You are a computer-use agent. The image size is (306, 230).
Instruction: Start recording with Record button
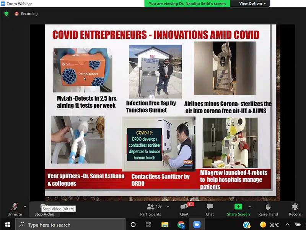click(295, 209)
